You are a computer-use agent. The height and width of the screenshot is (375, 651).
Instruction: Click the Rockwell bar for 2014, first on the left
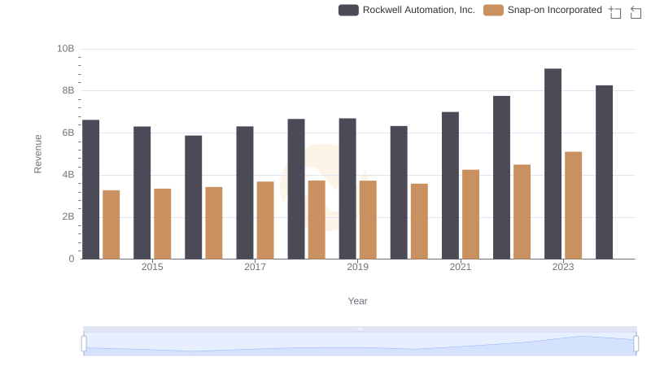coord(90,190)
